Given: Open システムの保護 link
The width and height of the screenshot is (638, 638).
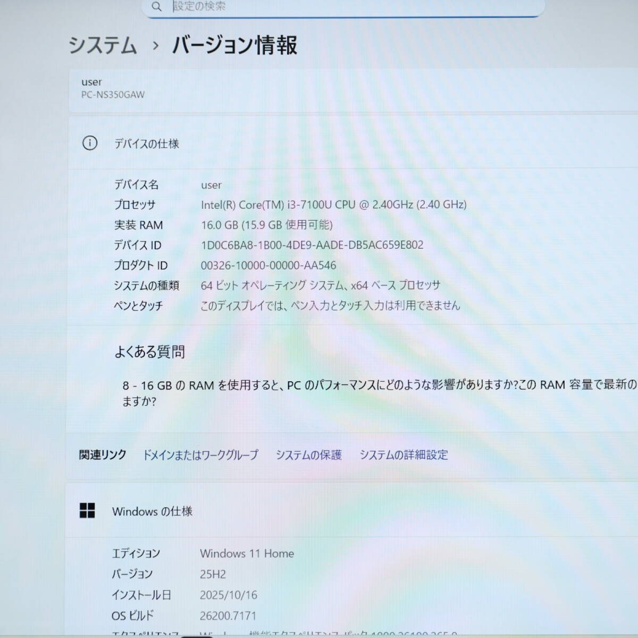Looking at the screenshot, I should point(308,455).
